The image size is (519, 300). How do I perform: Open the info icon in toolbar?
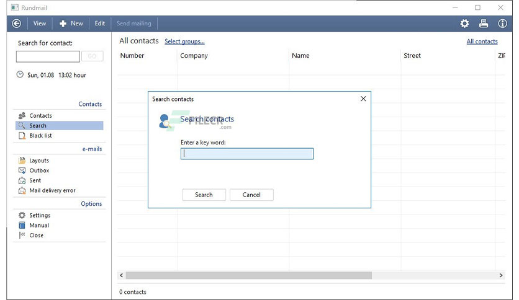point(502,24)
